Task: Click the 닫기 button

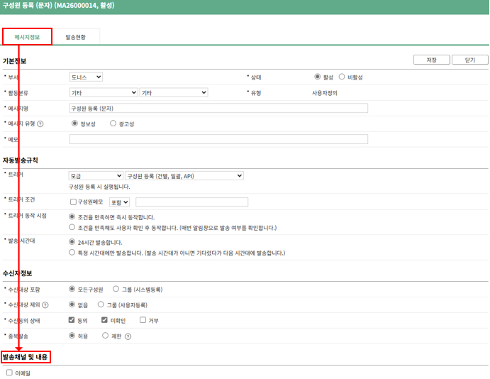Action: [x=469, y=60]
